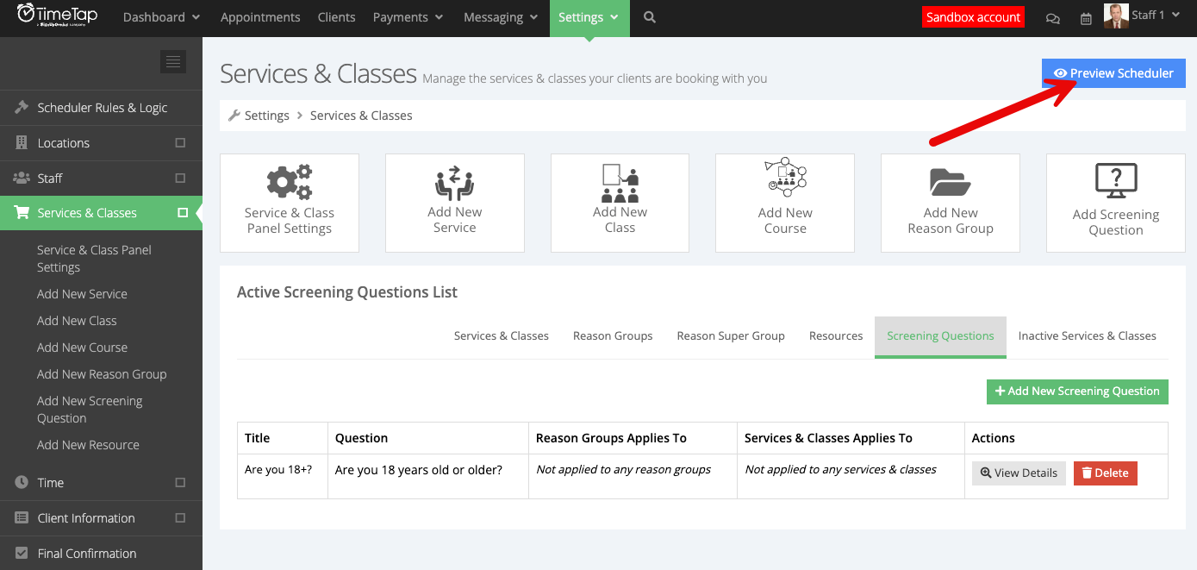The width and height of the screenshot is (1197, 570).
Task: Click the Services & Classes cart icon
Action: click(x=22, y=213)
